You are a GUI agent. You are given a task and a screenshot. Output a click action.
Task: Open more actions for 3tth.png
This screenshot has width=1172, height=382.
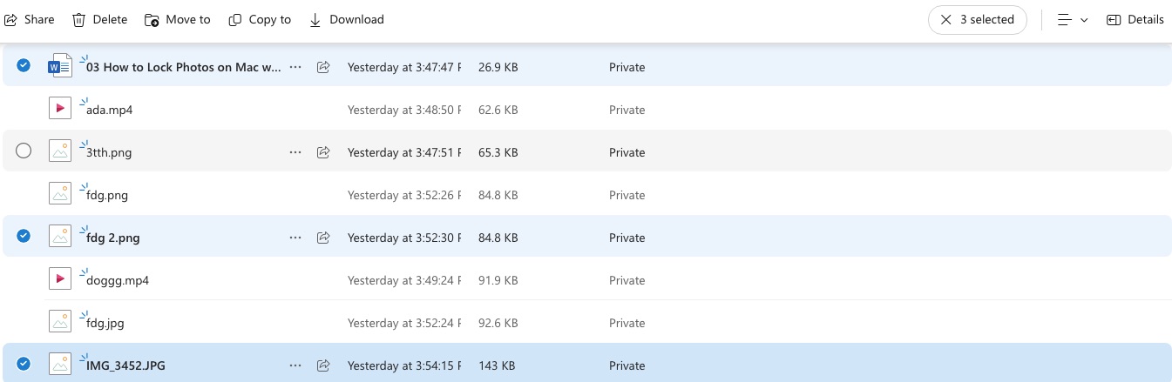pos(295,152)
